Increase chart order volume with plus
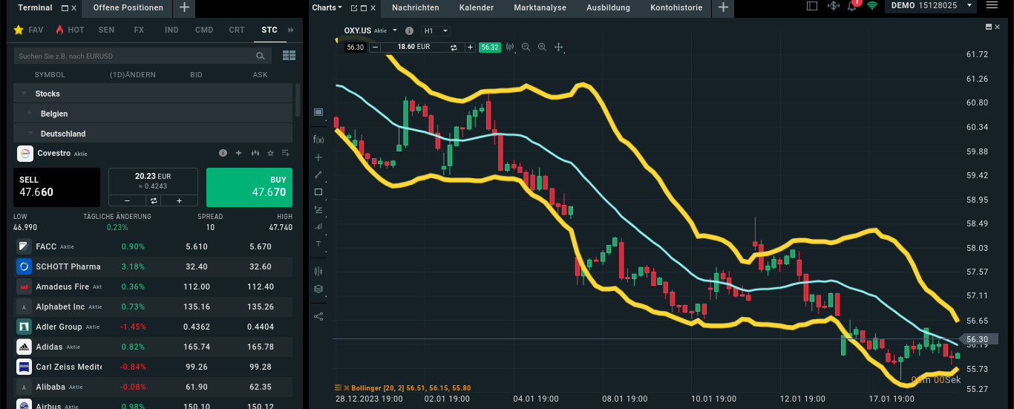The height and width of the screenshot is (409, 1014). click(x=471, y=47)
